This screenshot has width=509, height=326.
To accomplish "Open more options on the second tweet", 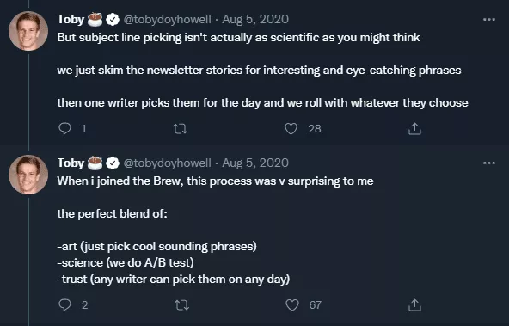I will coord(489,163).
